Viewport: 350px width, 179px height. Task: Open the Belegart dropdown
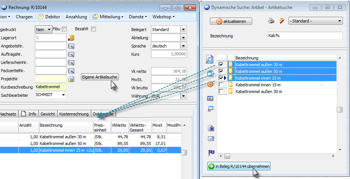183,30
